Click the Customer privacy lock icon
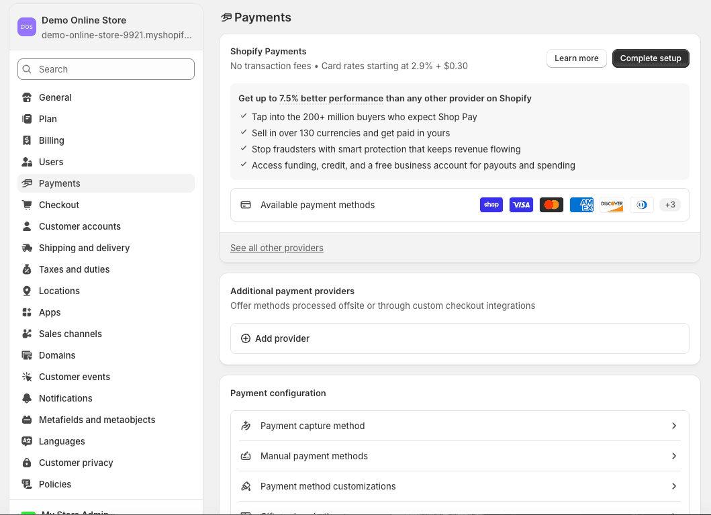This screenshot has height=515, width=711. click(27, 463)
